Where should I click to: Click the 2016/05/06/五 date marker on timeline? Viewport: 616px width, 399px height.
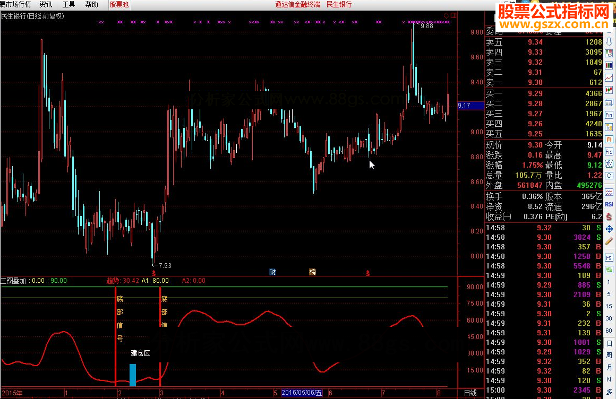coord(302,393)
